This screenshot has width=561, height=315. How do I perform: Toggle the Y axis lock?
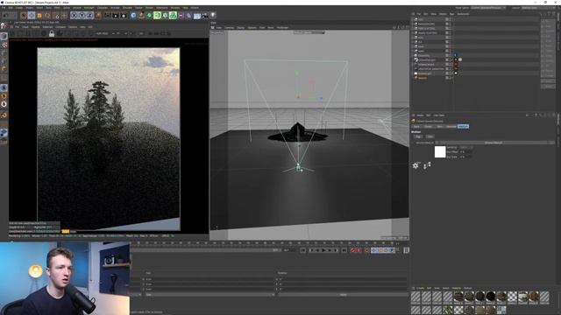(x=82, y=16)
